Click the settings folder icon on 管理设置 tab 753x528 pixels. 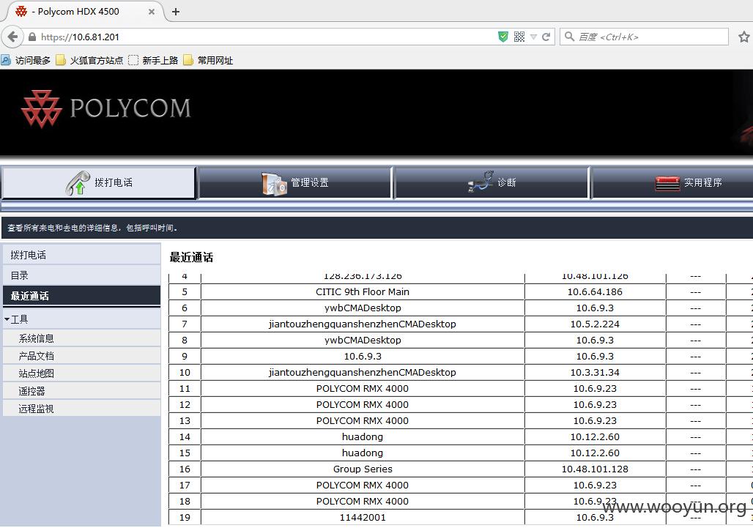(x=274, y=183)
